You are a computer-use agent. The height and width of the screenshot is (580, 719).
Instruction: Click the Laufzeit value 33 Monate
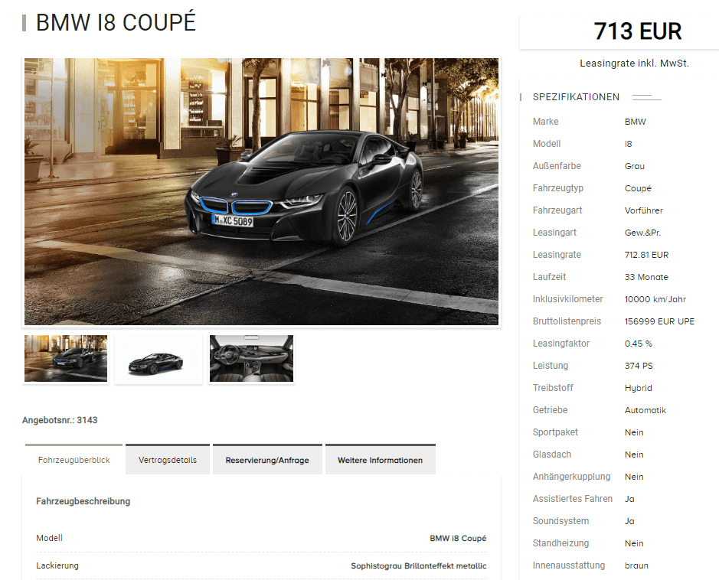tap(646, 277)
